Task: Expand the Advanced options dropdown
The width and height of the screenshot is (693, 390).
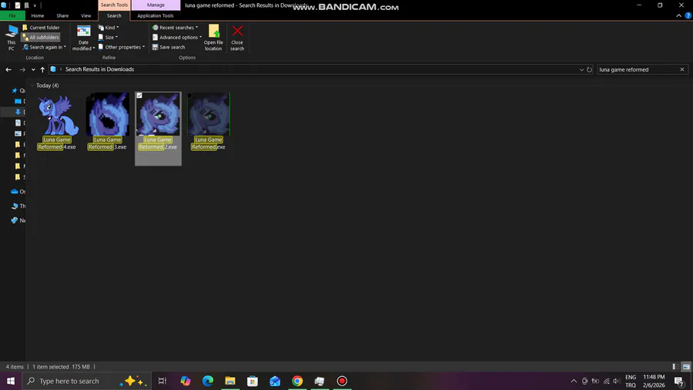Action: 177,37
